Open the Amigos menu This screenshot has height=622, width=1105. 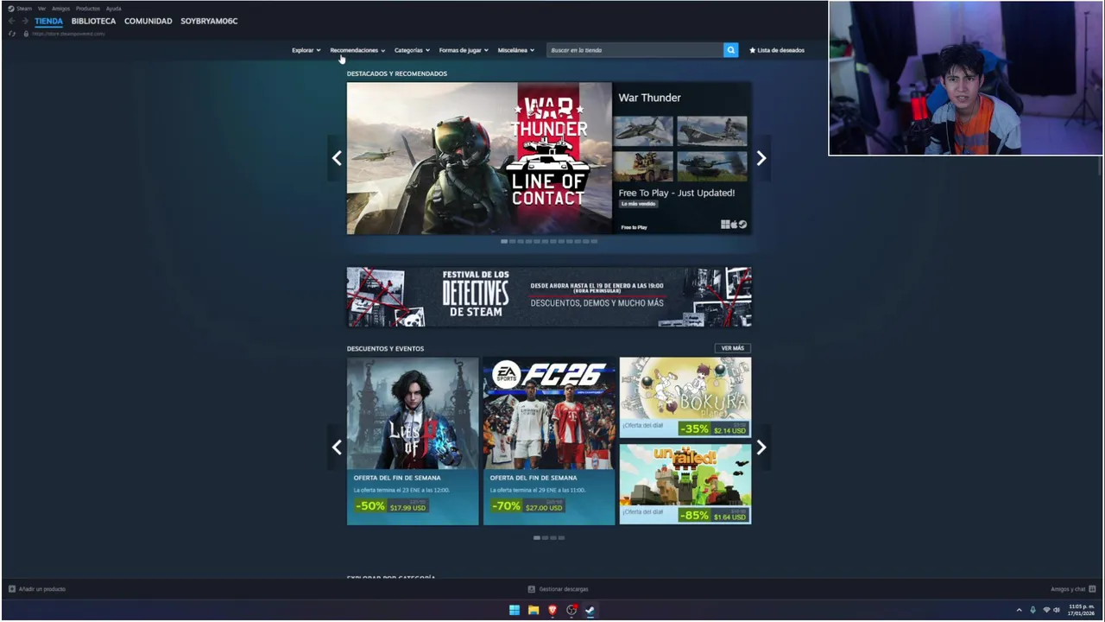click(x=60, y=9)
